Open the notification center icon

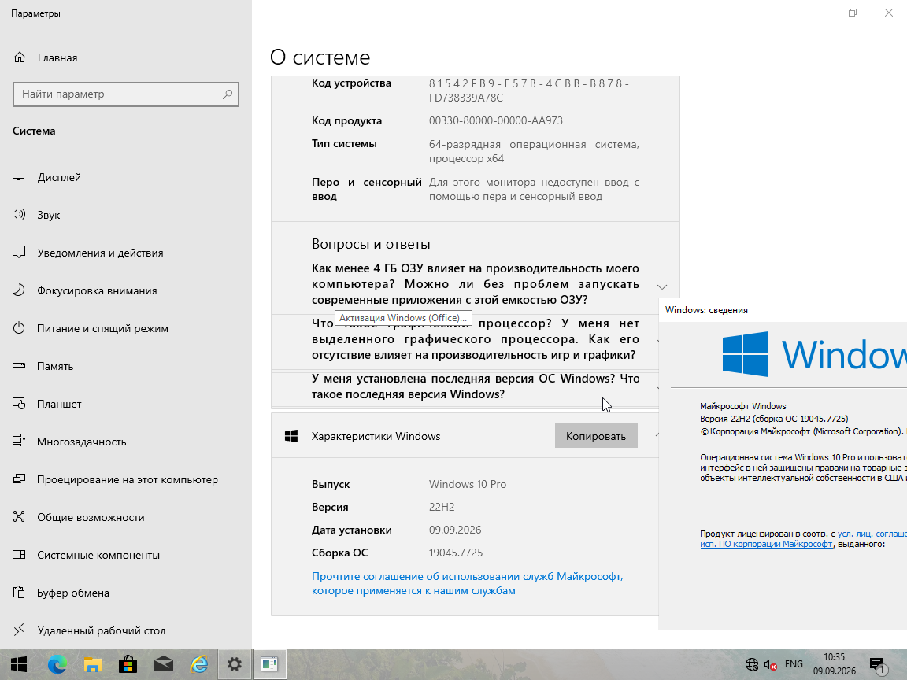click(x=878, y=664)
